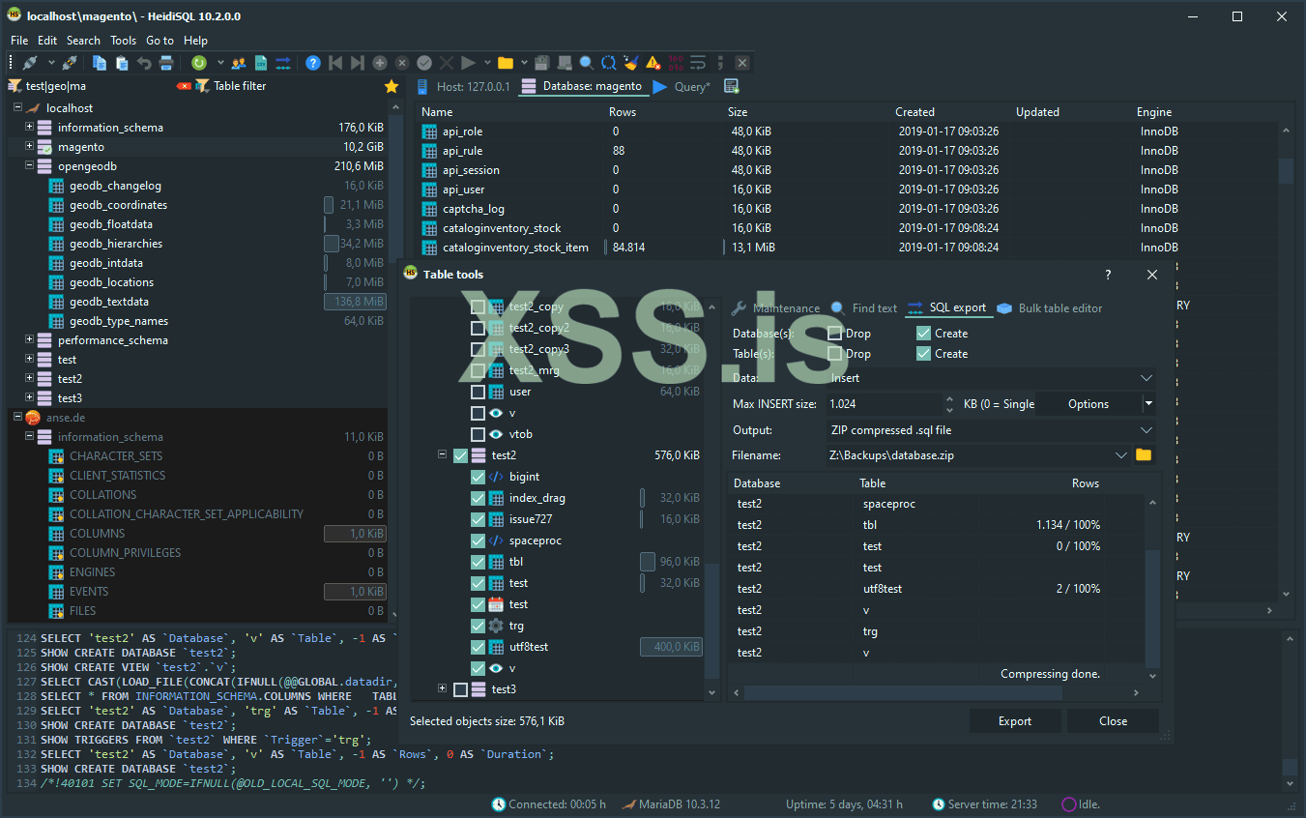Click the blue help question mark icon
The height and width of the screenshot is (818, 1306).
(313, 63)
